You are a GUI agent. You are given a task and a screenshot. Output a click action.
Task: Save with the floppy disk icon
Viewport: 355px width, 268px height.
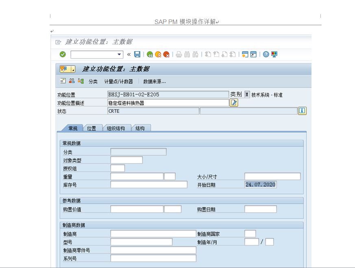tap(137, 54)
